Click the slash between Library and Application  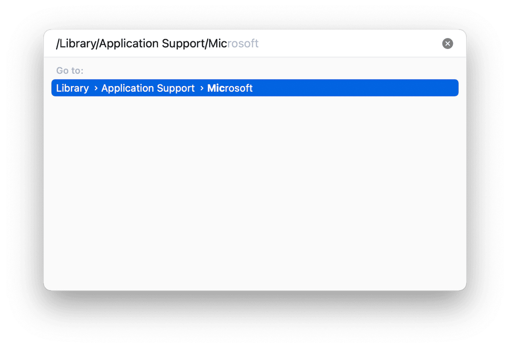(98, 44)
